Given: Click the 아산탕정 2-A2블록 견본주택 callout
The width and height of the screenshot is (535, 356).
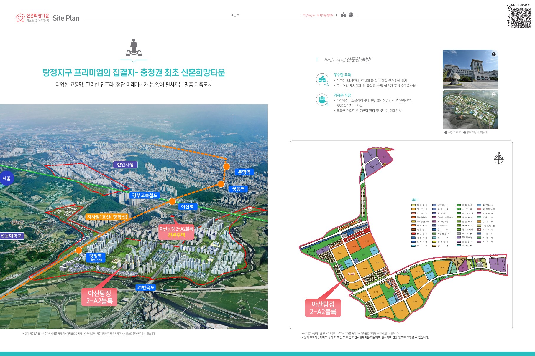Looking at the screenshot, I should click(x=176, y=232).
